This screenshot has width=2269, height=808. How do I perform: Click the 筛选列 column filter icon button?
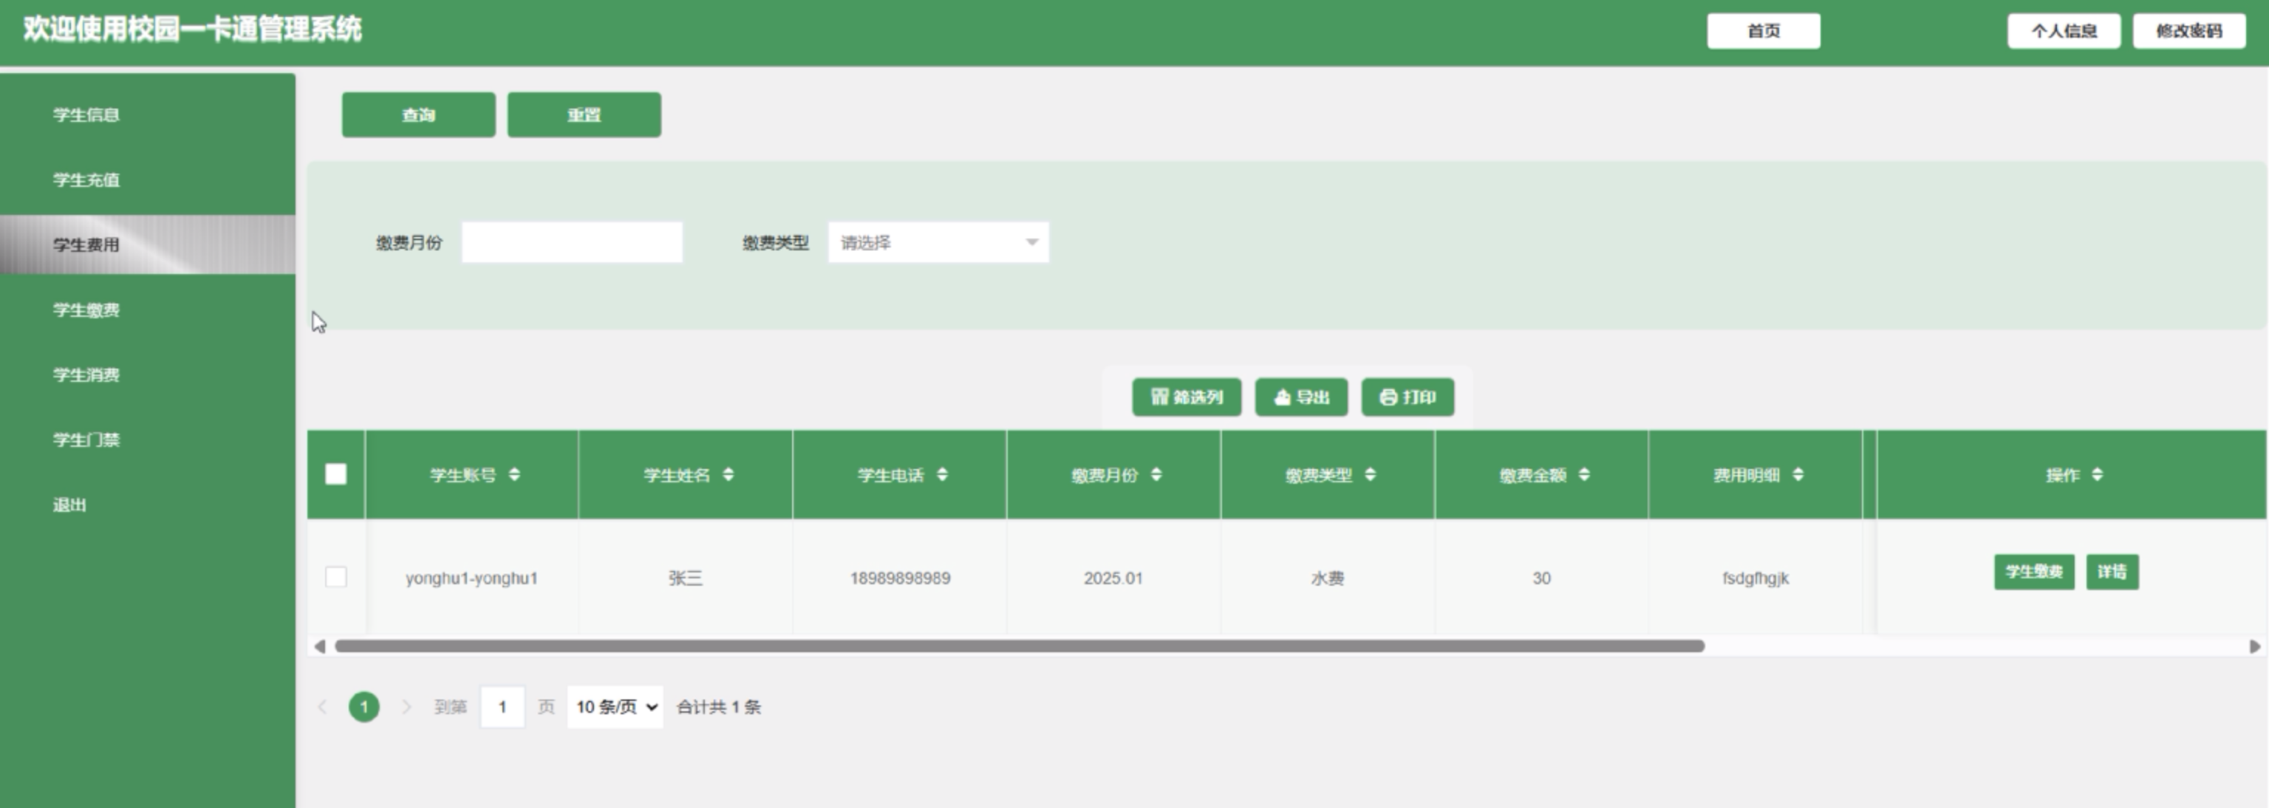click(x=1186, y=397)
